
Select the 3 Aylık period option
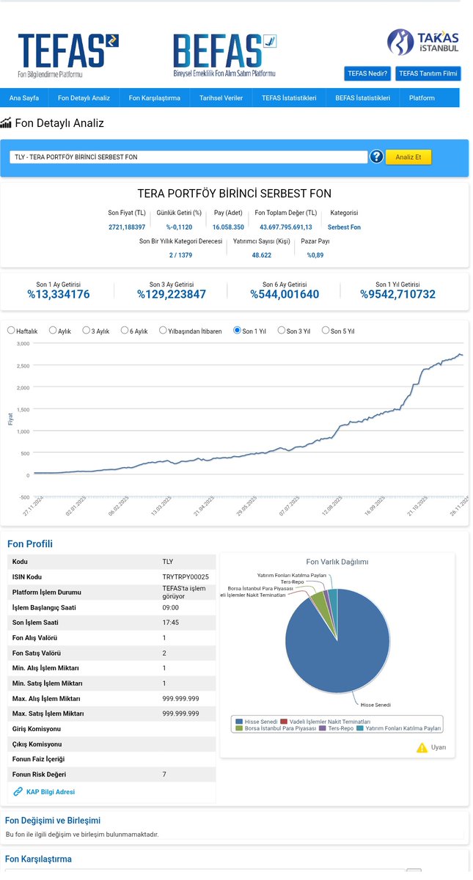[x=87, y=331]
